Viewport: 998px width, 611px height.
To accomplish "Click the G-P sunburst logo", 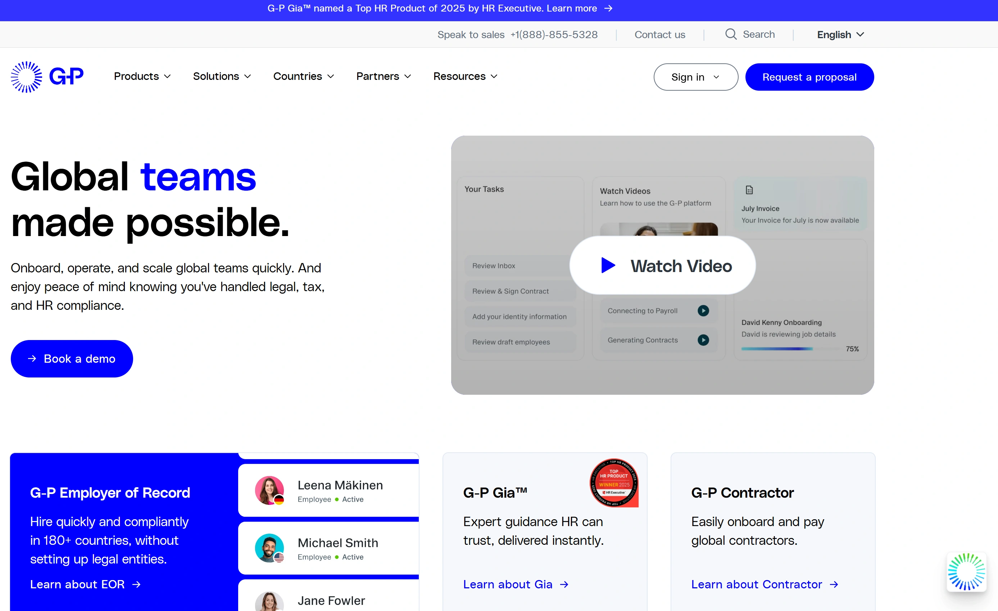I will tap(26, 77).
